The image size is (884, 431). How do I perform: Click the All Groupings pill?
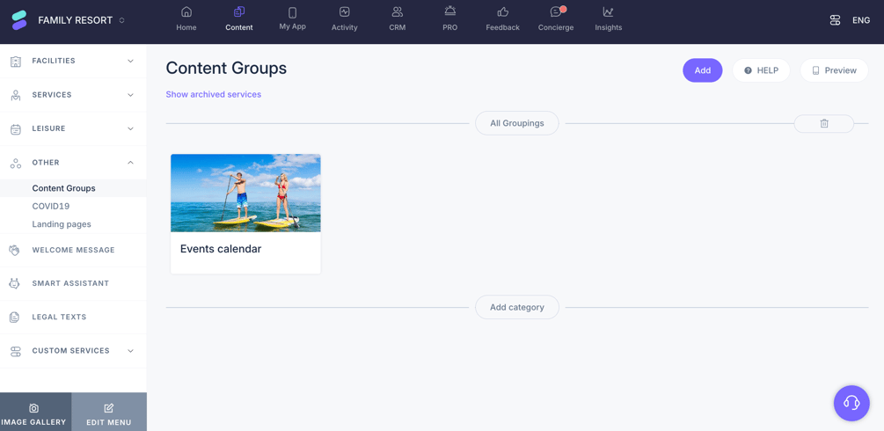(x=517, y=123)
